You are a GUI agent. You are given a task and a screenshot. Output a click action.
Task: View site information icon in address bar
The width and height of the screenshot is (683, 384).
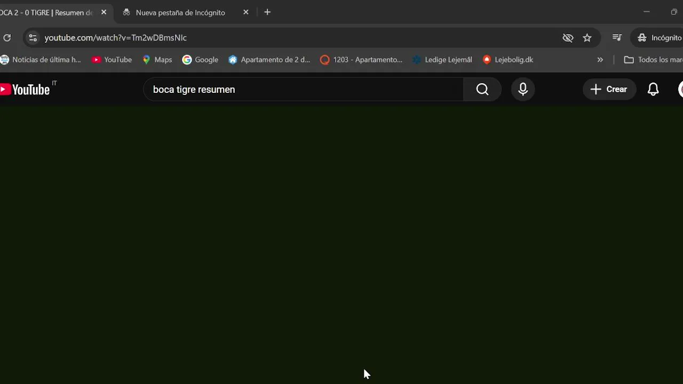33,38
